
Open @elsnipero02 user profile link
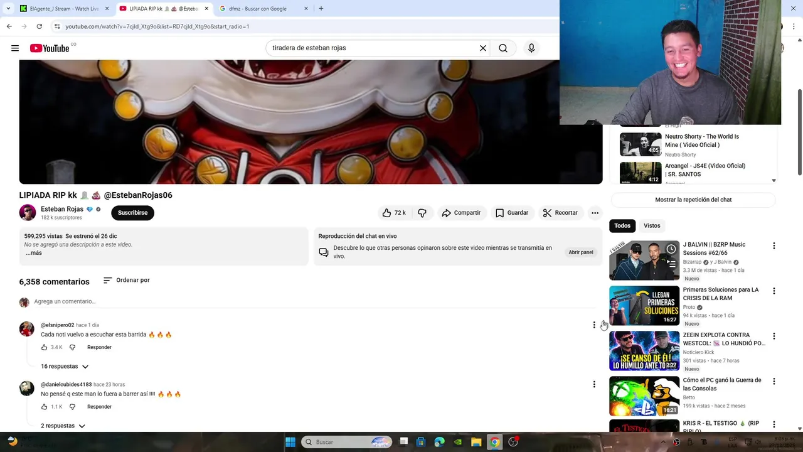click(57, 325)
